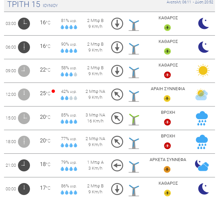Select the sun icon at 09:00

tap(203, 71)
